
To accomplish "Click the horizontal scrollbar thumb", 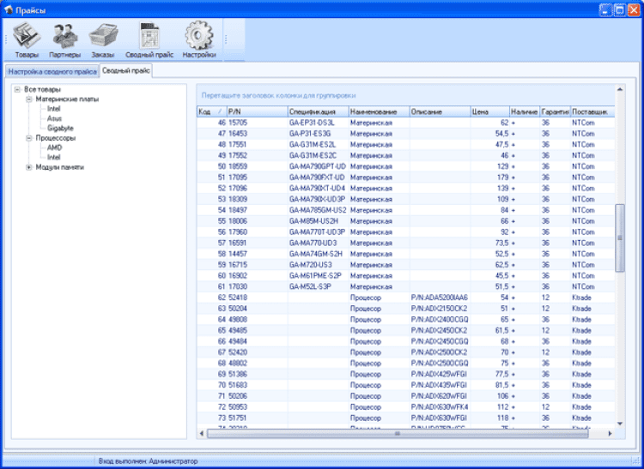I will pos(398,433).
